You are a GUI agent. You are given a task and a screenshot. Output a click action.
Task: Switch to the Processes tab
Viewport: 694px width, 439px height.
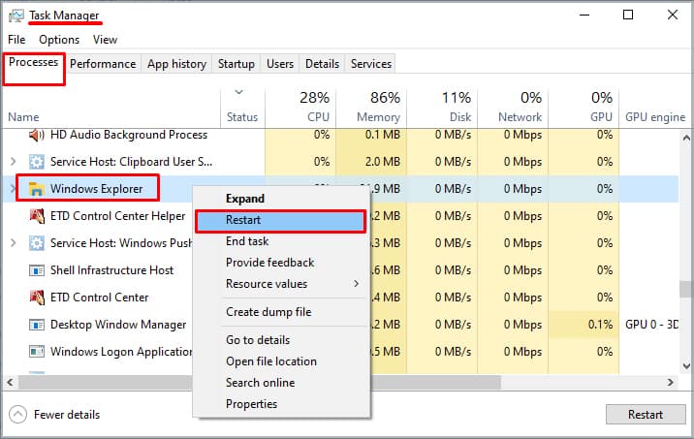pos(34,62)
